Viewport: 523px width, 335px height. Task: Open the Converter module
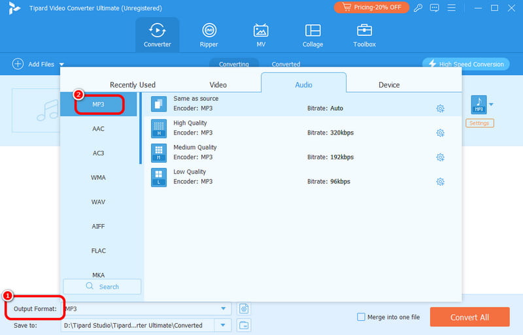pyautogui.click(x=157, y=35)
